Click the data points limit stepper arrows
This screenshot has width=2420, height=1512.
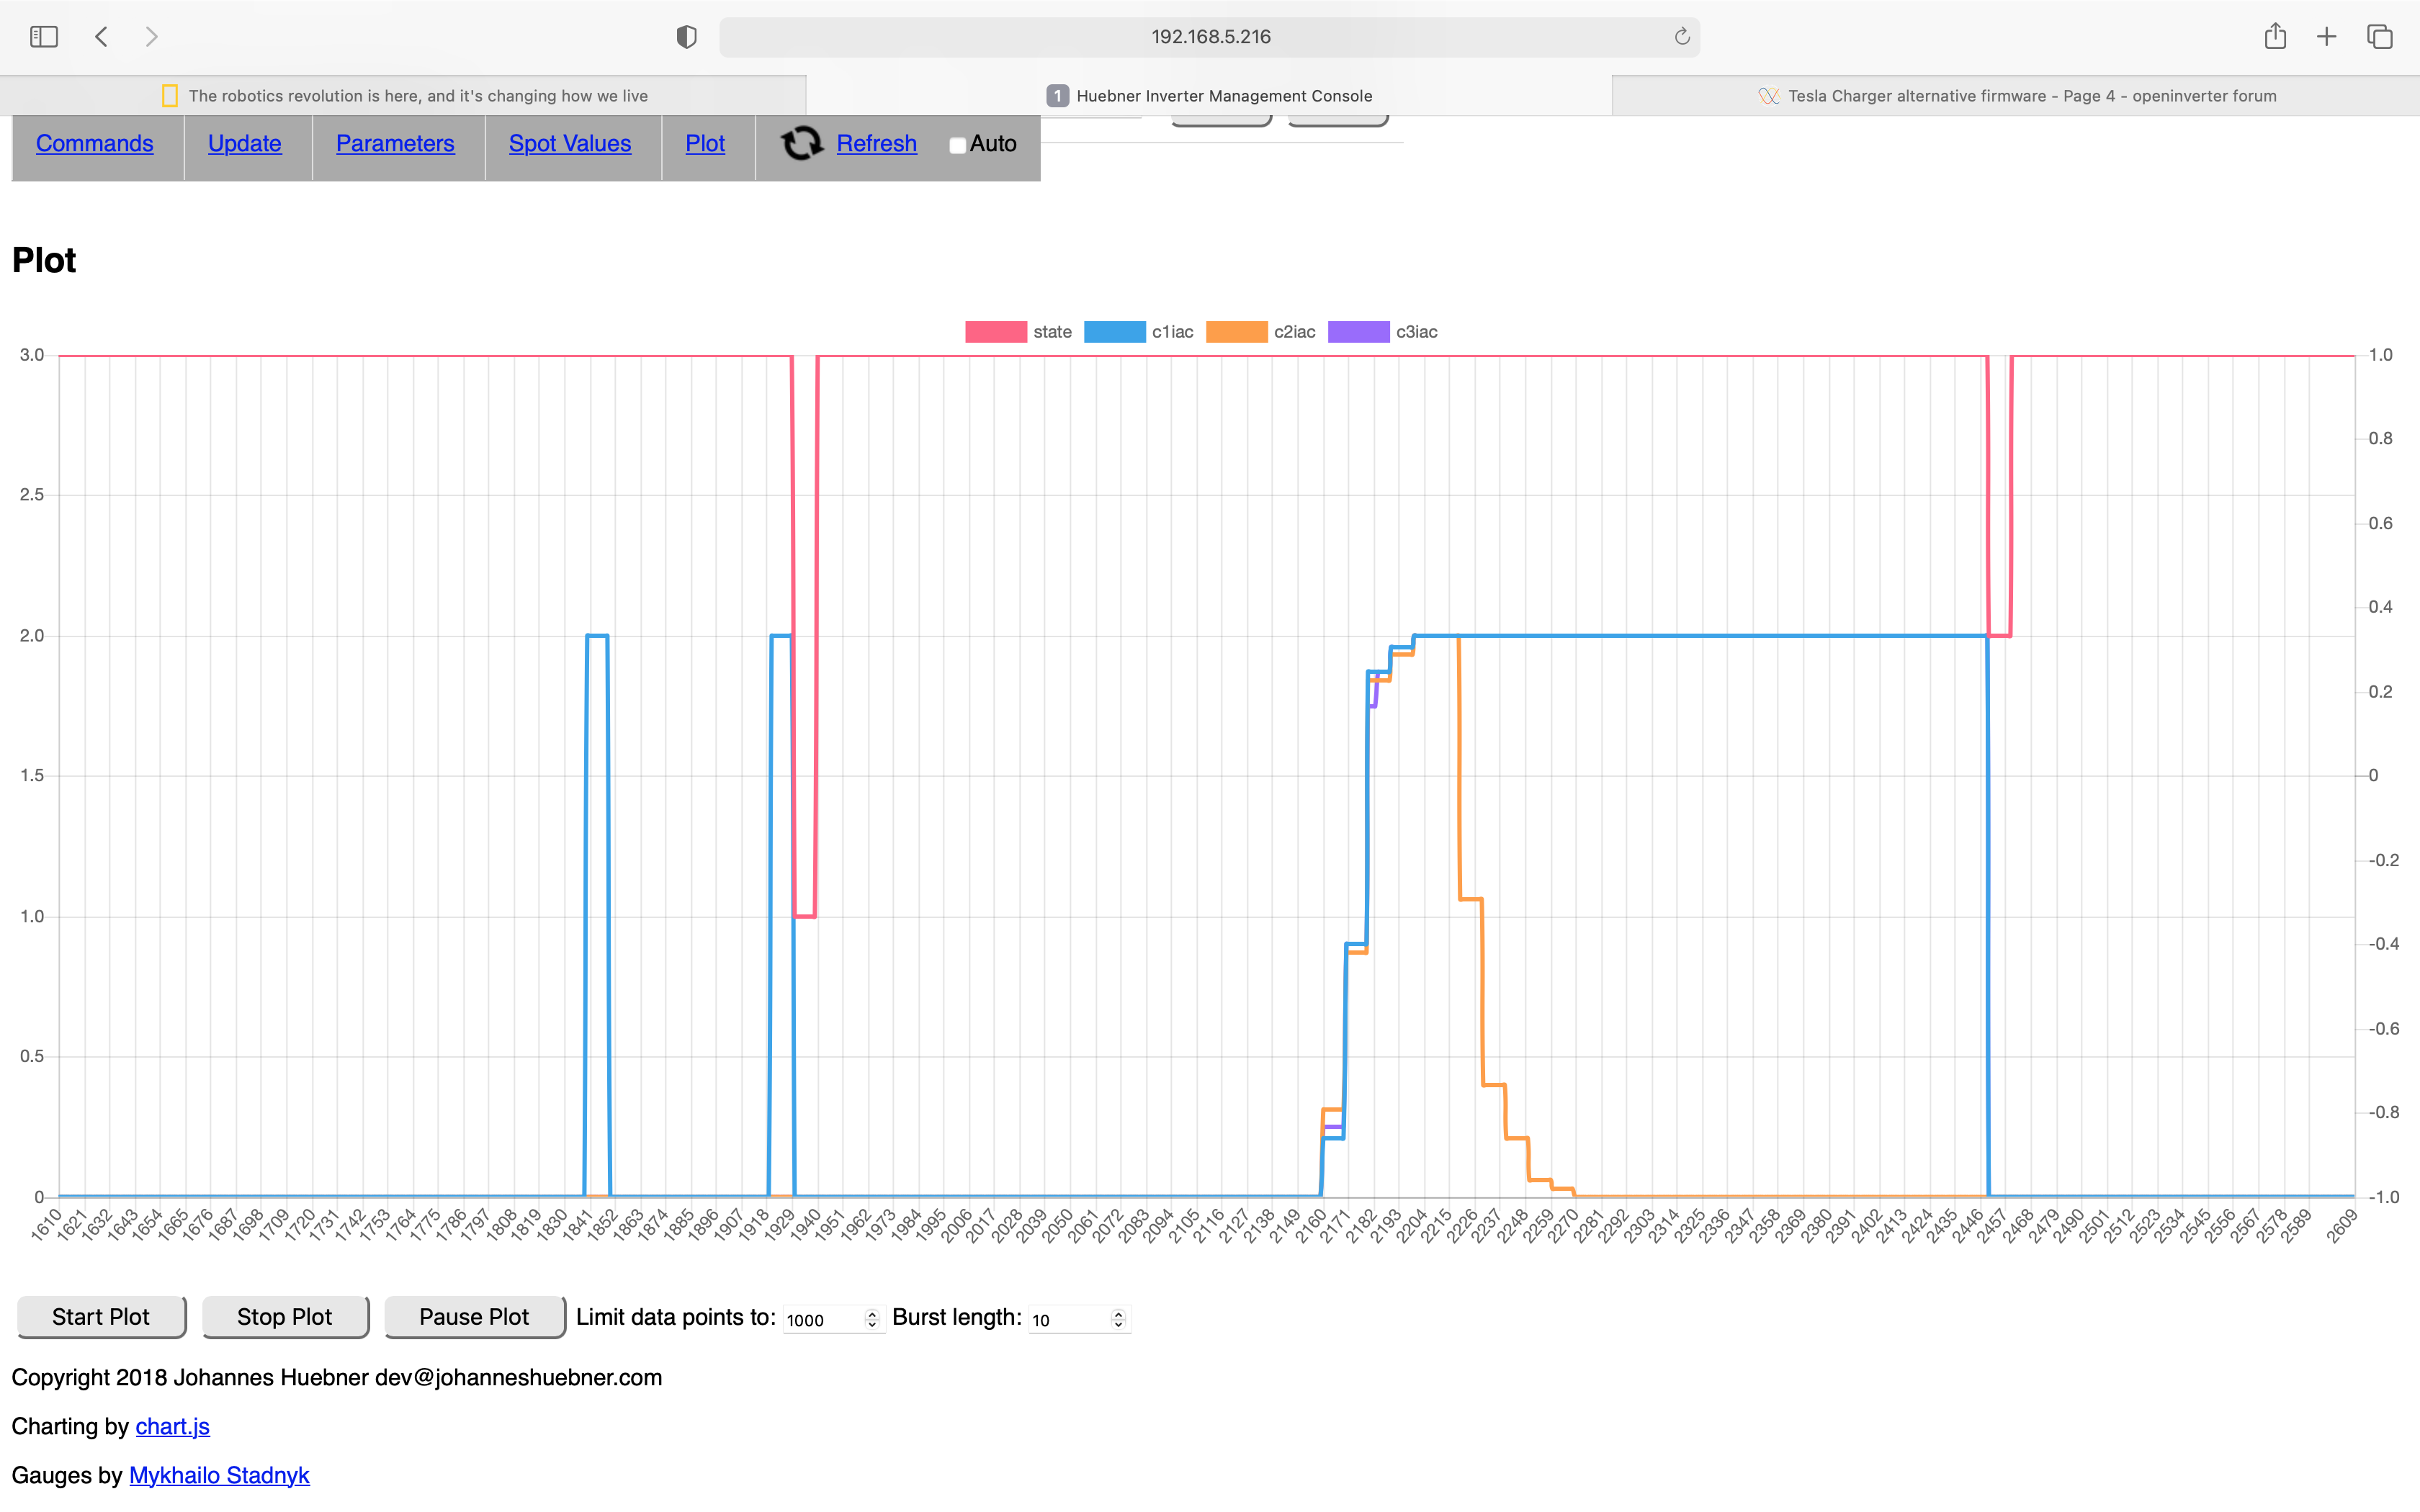coord(872,1319)
